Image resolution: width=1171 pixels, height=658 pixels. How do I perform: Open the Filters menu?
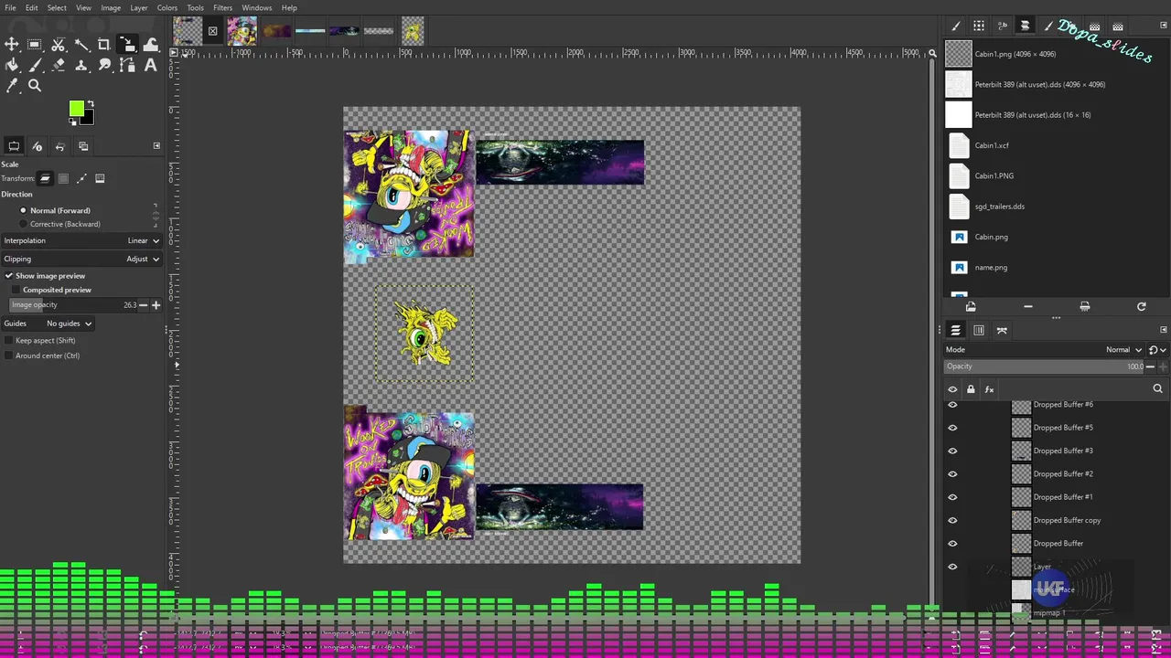coord(222,8)
